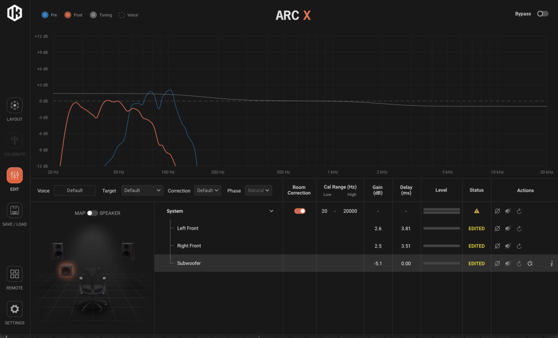Open the Target dropdown
The height and width of the screenshot is (338, 558).
coord(143,190)
